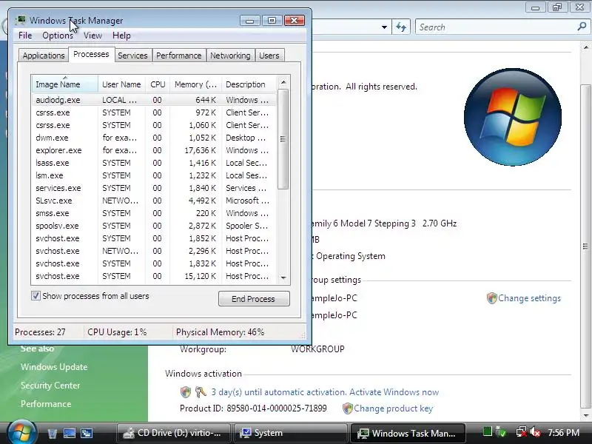592x444 pixels.
Task: Switch to the Networking tab
Action: click(230, 55)
